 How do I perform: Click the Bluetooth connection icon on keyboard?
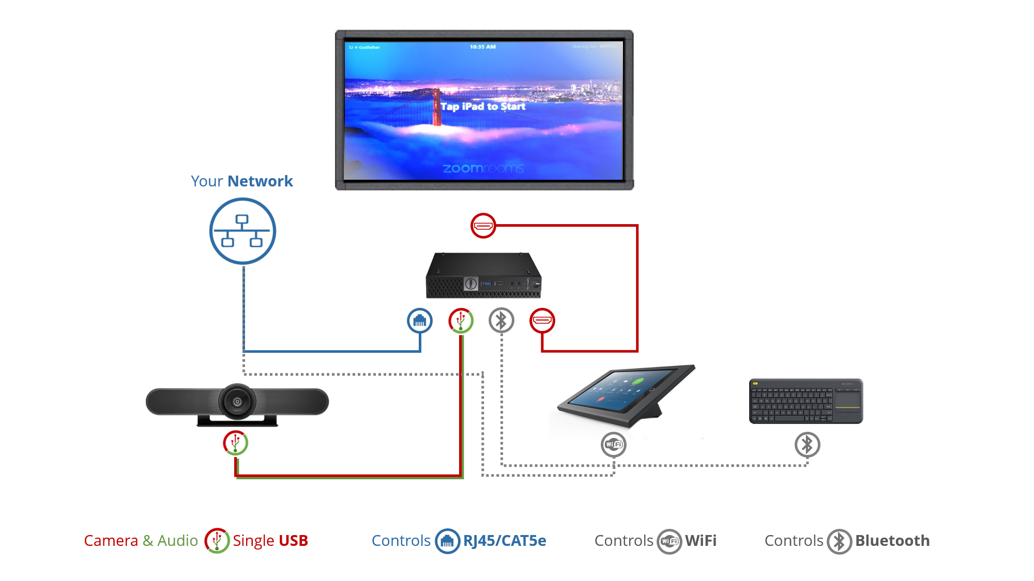coord(808,444)
